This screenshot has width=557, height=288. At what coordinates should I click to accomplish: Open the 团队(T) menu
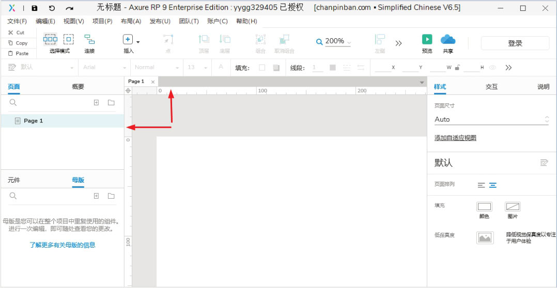(189, 21)
